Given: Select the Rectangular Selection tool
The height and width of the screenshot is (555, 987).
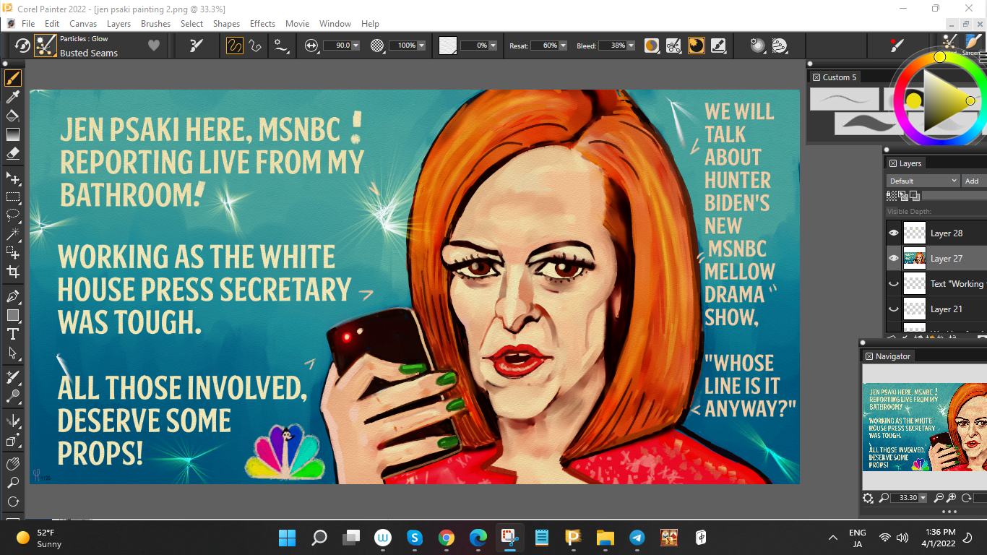Looking at the screenshot, I should click(13, 197).
